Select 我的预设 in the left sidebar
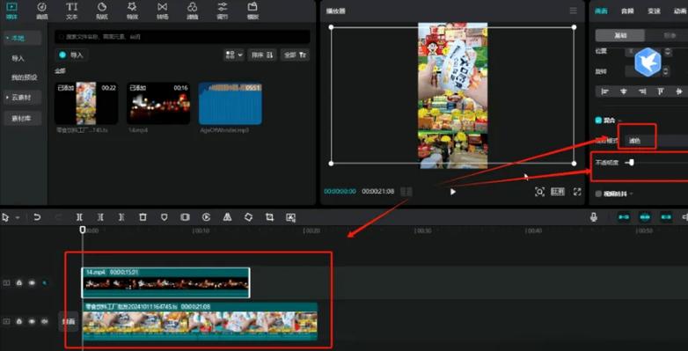The width and height of the screenshot is (688, 351). pos(24,77)
